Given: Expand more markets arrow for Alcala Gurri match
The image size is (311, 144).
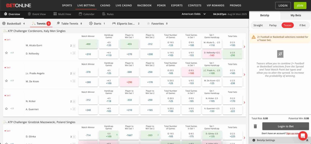Looking at the screenshot, I should pyautogui.click(x=244, y=47).
